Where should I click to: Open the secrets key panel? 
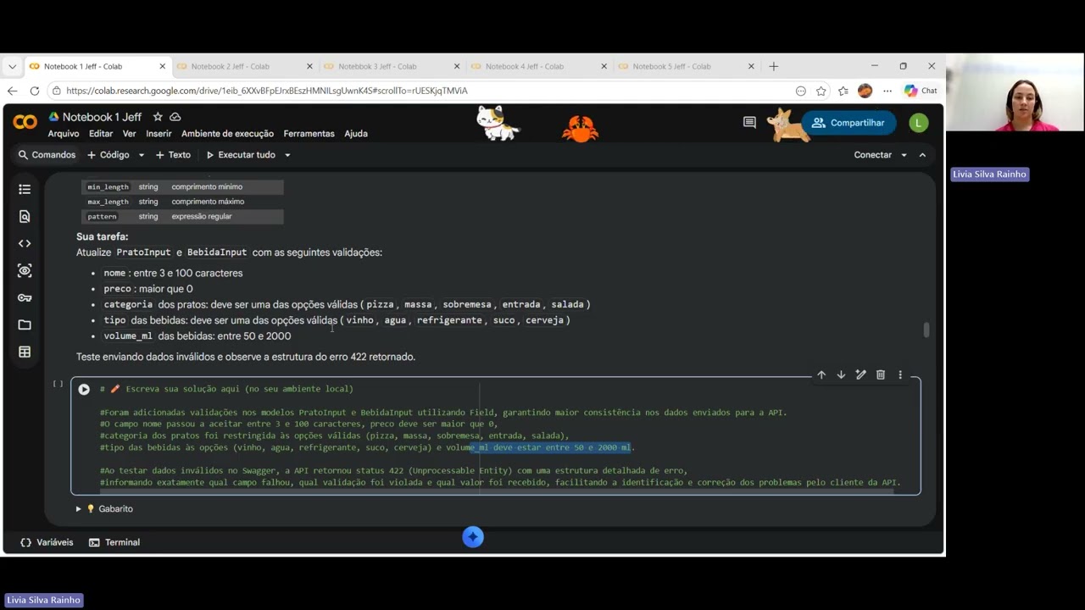[25, 297]
